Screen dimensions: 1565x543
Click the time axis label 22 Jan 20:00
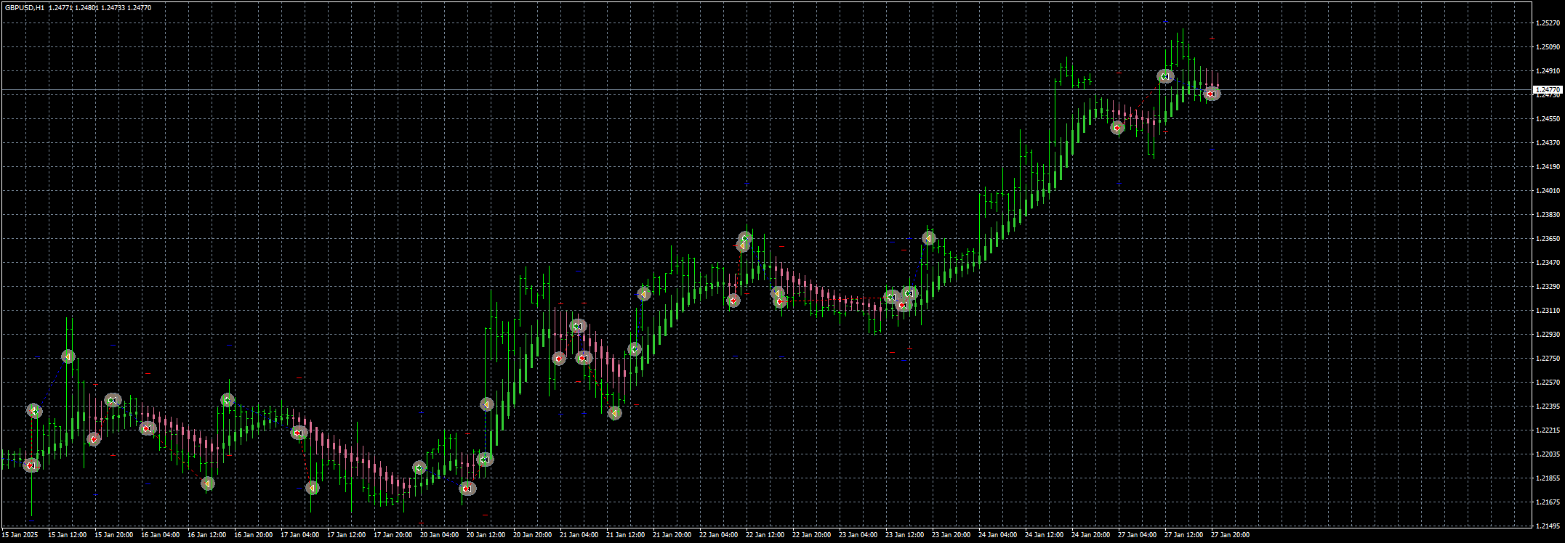point(811,535)
